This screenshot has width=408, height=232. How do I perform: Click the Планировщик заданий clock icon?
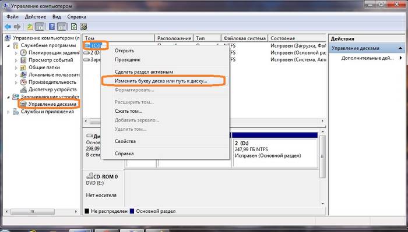click(23, 53)
